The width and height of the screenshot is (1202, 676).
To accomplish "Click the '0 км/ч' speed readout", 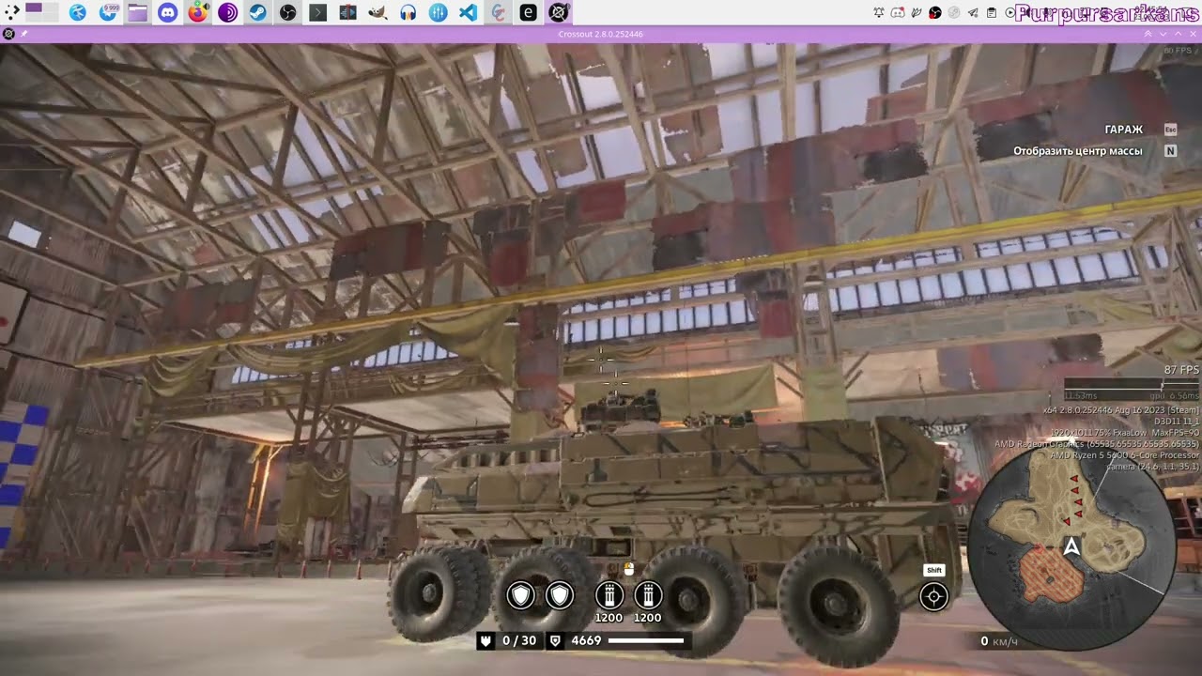I will coord(999,641).
